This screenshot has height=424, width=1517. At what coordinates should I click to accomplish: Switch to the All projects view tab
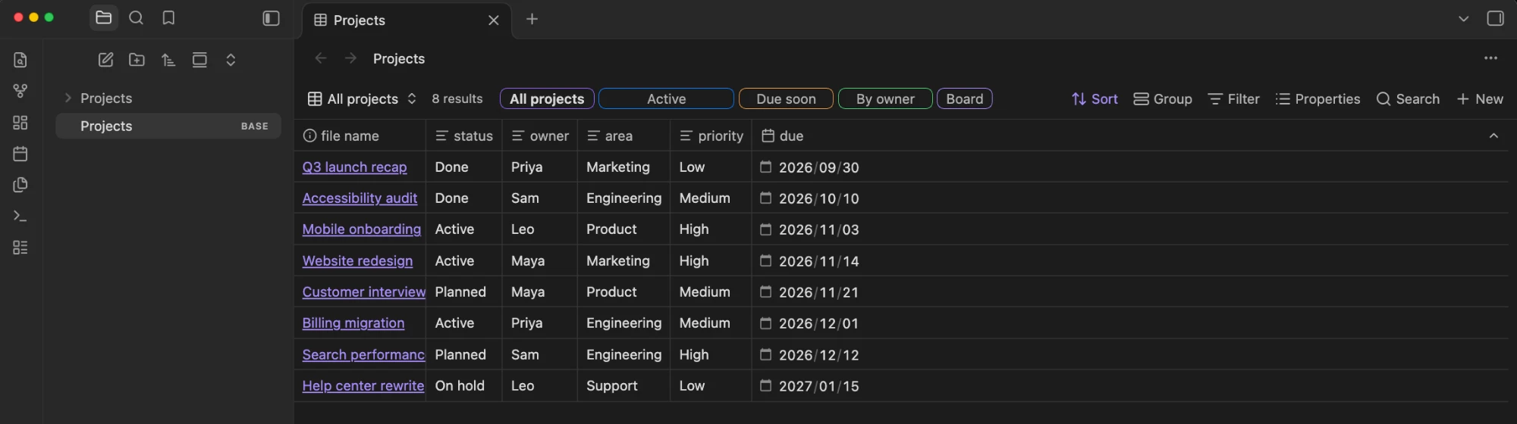547,99
